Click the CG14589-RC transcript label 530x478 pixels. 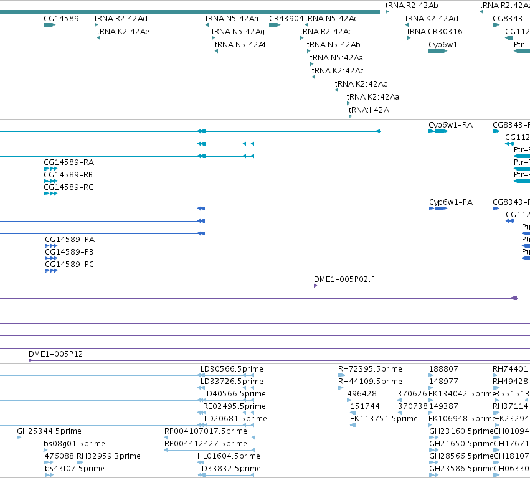[69, 187]
